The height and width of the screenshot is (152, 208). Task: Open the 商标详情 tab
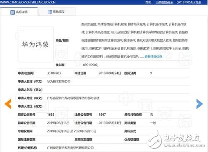pyautogui.click(x=19, y=12)
